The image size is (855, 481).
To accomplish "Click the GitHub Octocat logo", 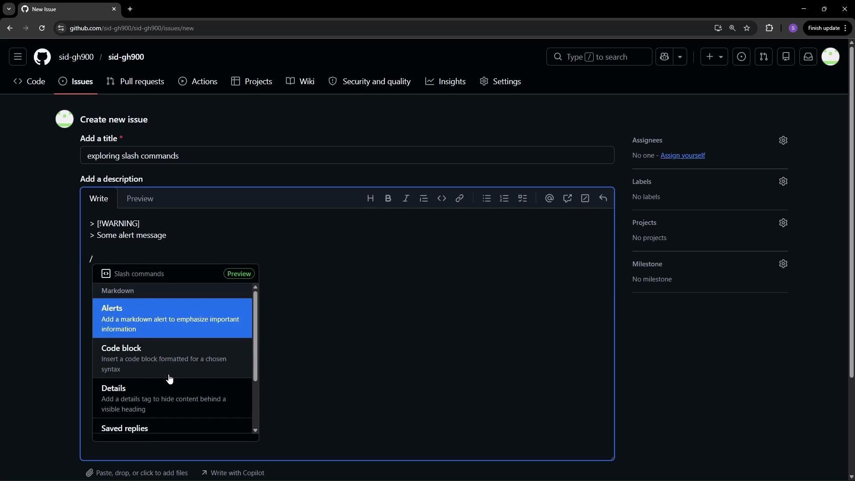I will [42, 57].
